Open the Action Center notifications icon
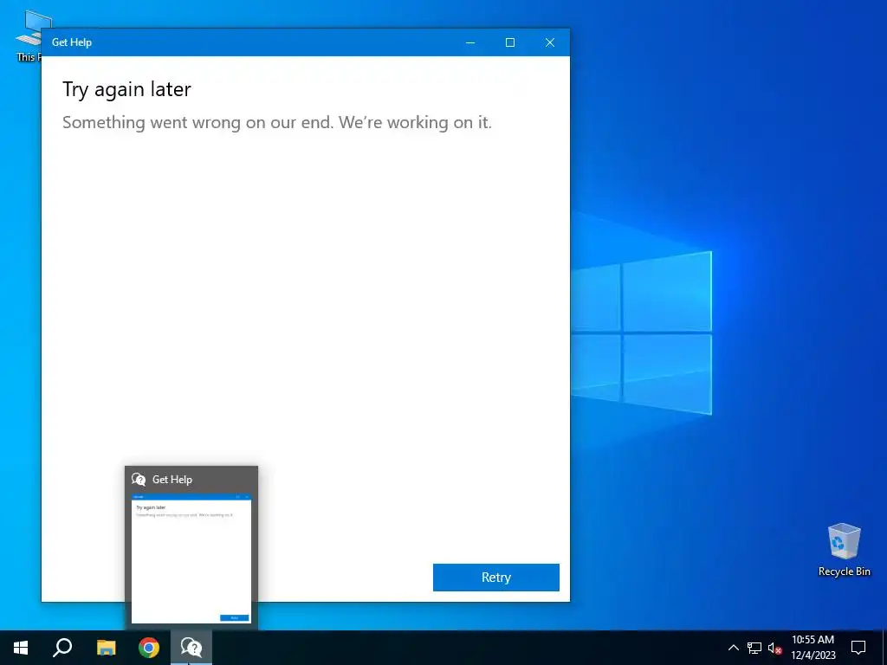The width and height of the screenshot is (887, 665). point(858,648)
